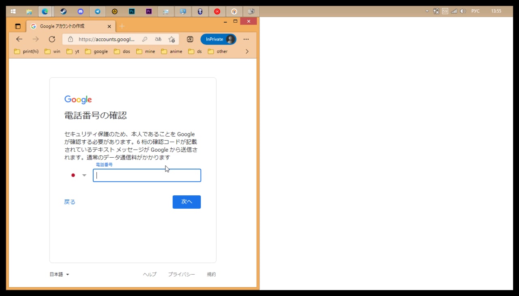Open a new browser tab

(x=122, y=26)
